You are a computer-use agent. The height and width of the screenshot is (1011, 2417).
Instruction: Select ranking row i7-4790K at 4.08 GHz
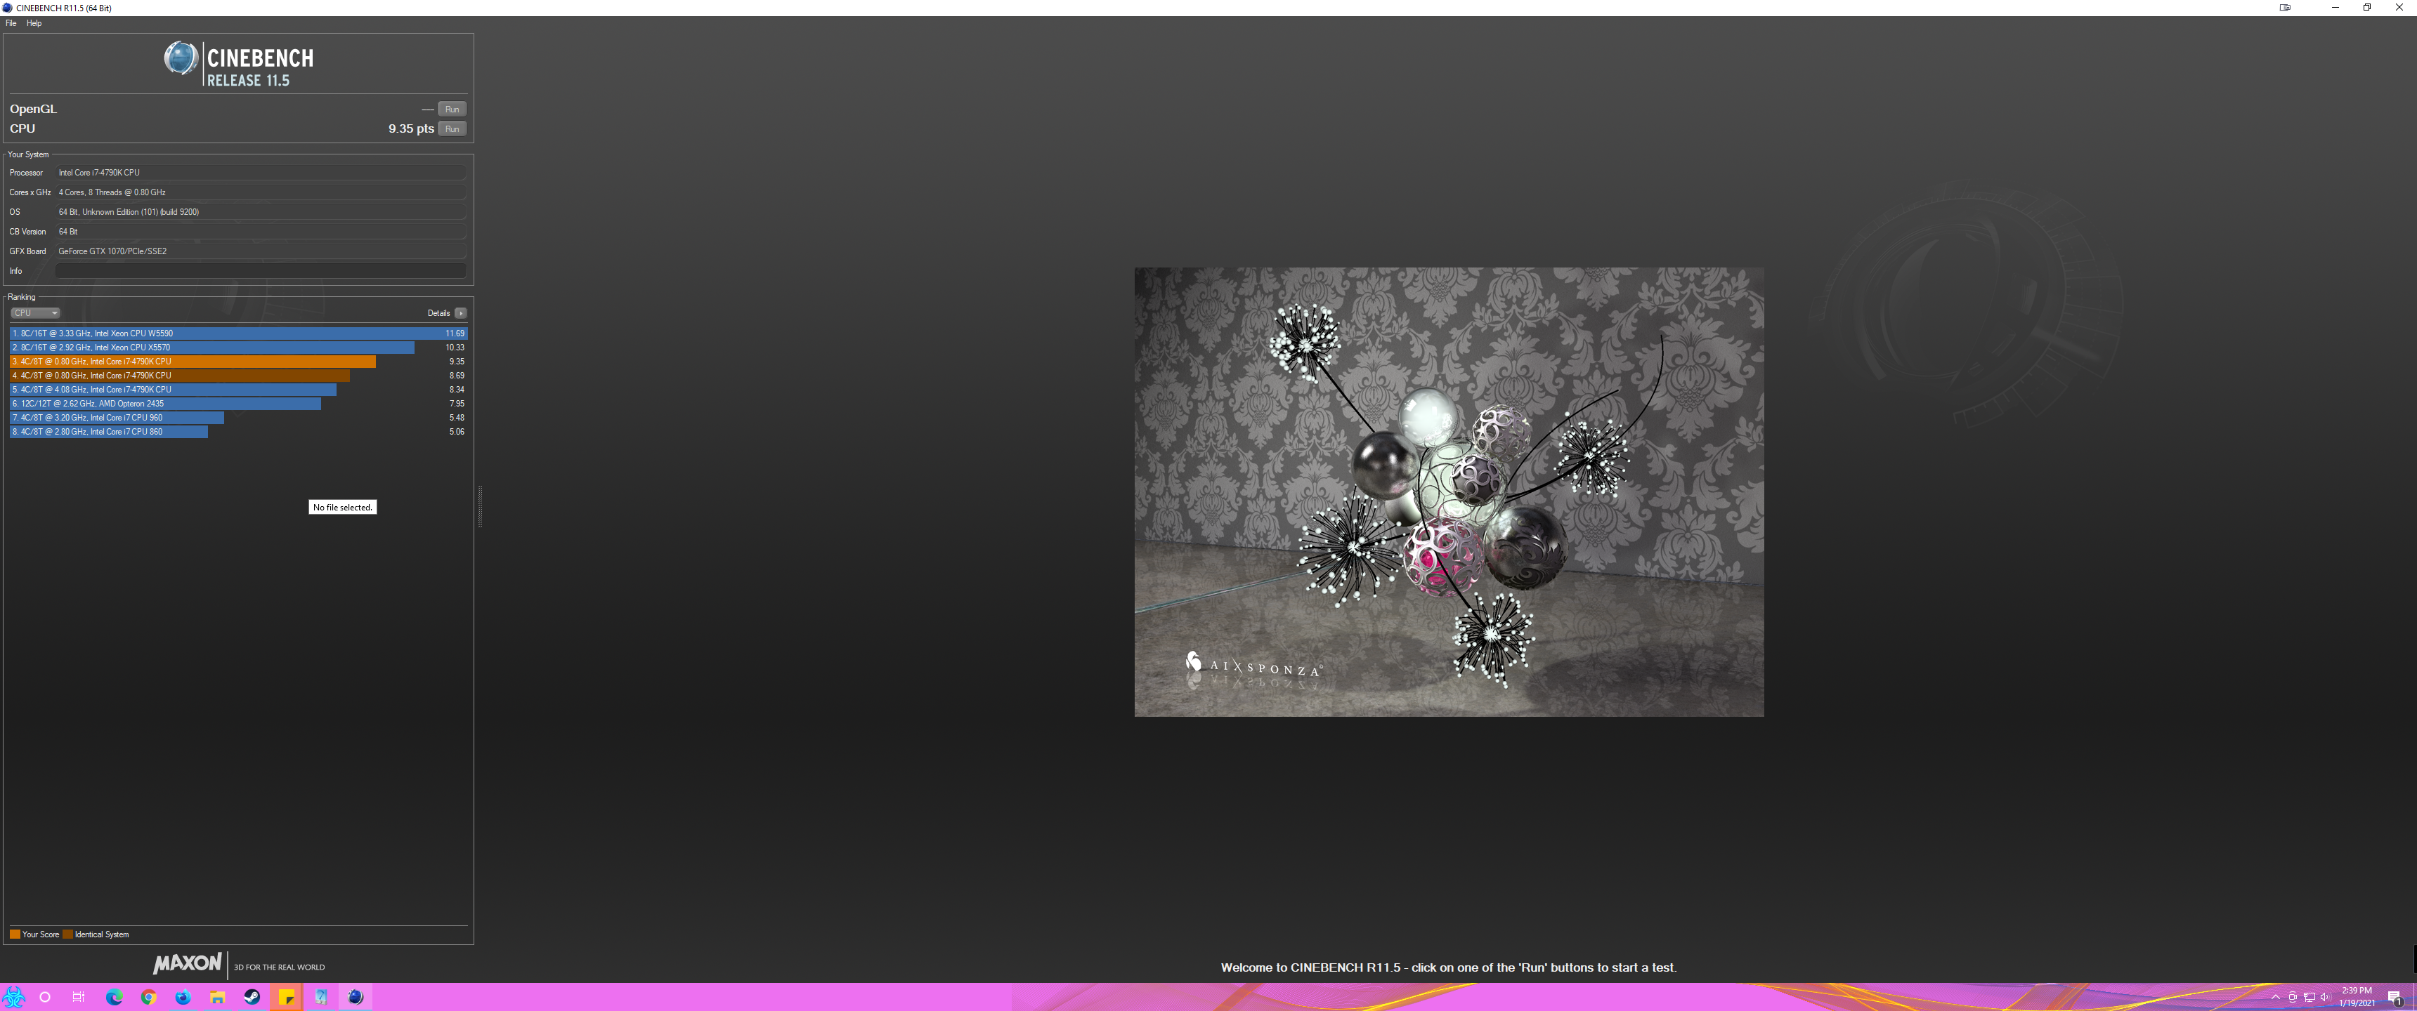pyautogui.click(x=238, y=389)
